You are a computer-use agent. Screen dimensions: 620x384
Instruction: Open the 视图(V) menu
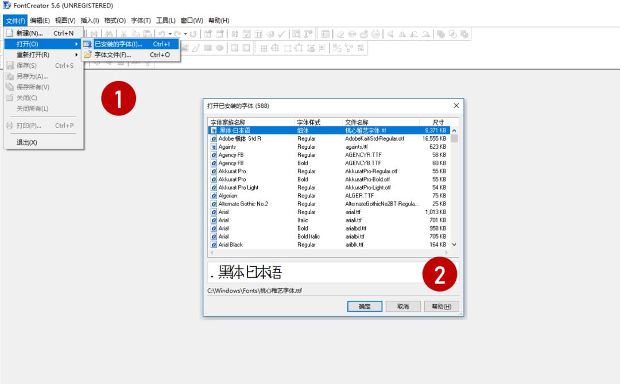tap(65, 21)
